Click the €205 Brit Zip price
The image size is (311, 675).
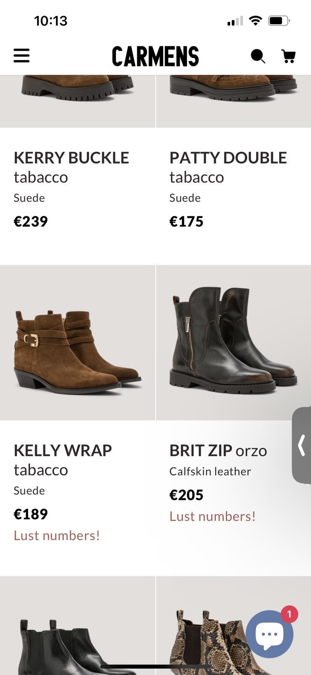186,495
